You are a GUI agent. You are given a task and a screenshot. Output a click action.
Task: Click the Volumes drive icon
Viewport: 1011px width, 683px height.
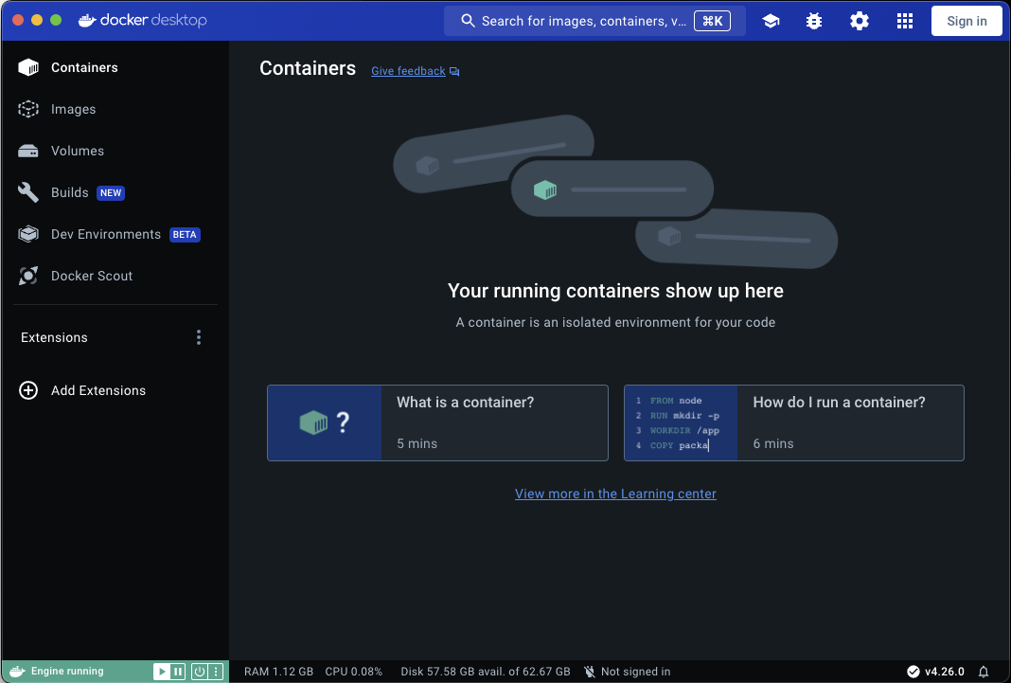click(28, 151)
